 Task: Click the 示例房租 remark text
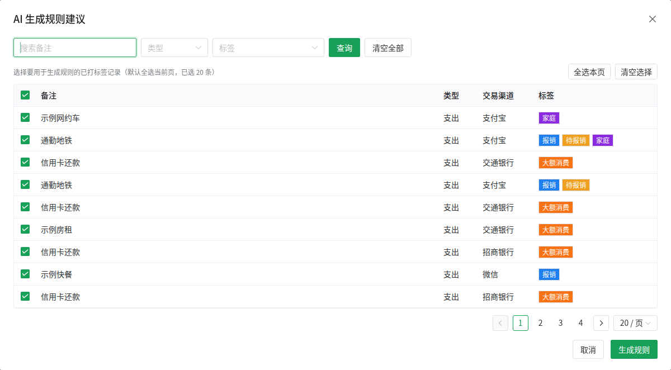(56, 230)
